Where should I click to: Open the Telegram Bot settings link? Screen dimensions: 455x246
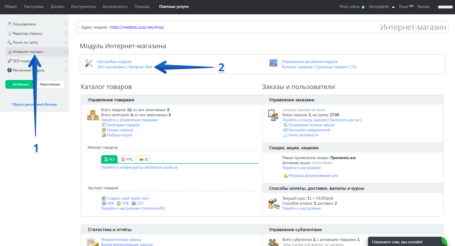pyautogui.click(x=140, y=67)
